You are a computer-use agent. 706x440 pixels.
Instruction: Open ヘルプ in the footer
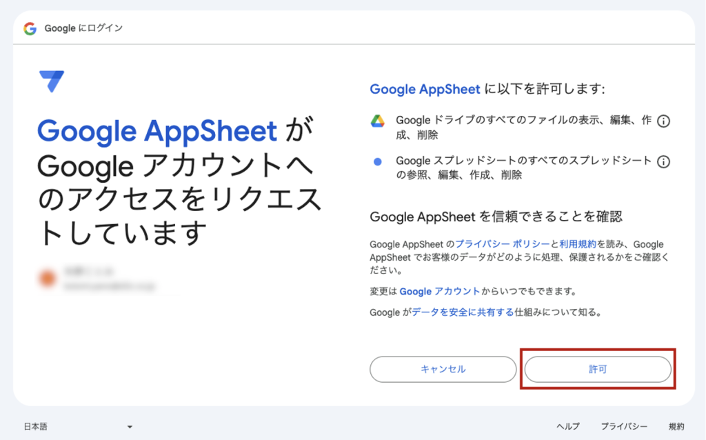(568, 427)
